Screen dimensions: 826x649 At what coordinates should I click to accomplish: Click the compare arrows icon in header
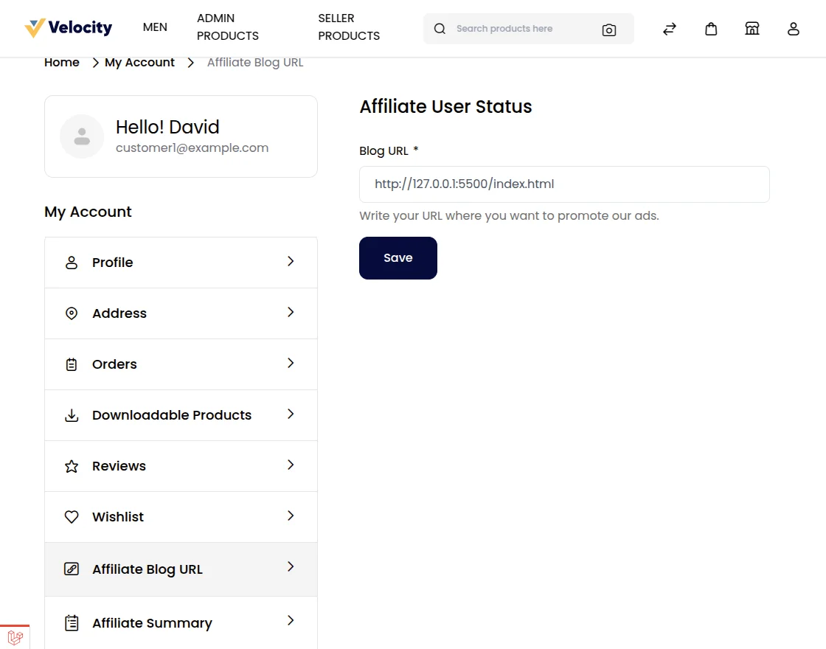[x=670, y=29]
